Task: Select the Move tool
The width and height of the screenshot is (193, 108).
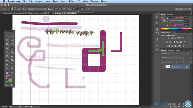Action: (x=12, y=36)
